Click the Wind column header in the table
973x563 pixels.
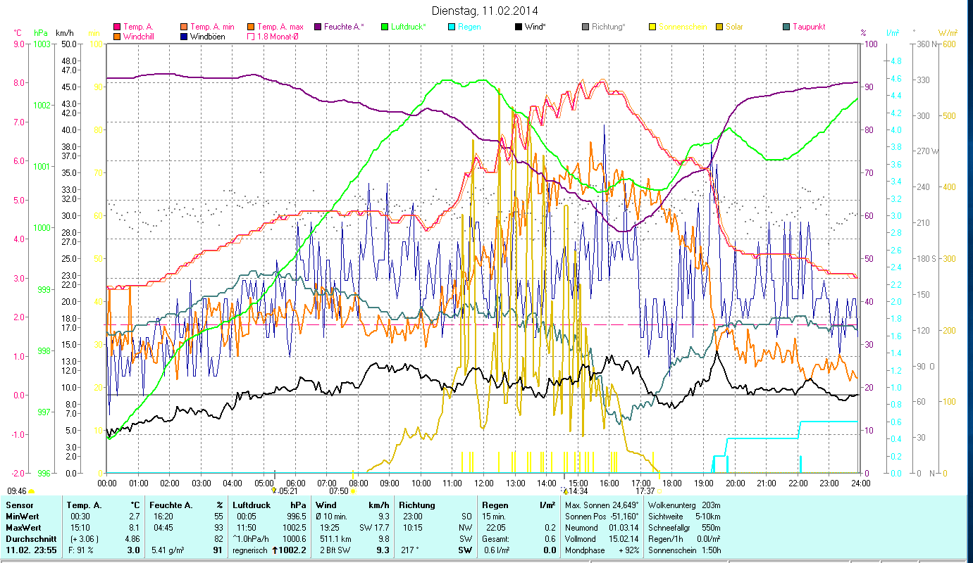326,505
